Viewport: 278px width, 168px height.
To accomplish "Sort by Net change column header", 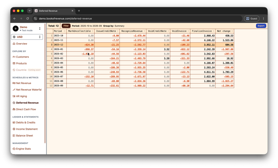I will 225,31.
